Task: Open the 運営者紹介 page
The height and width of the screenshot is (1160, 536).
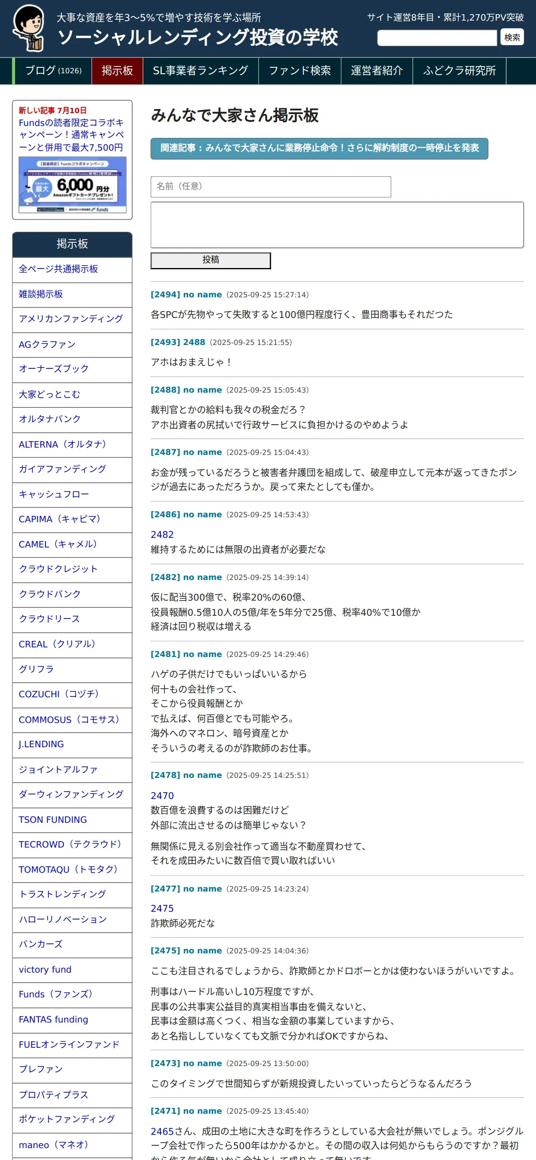Action: point(377,71)
